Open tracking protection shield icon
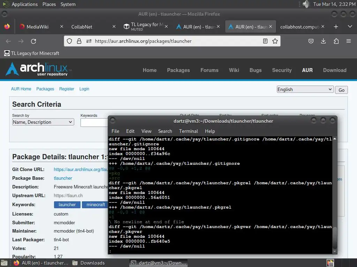Viewport: 357px width, 267px height. pyautogui.click(x=69, y=41)
